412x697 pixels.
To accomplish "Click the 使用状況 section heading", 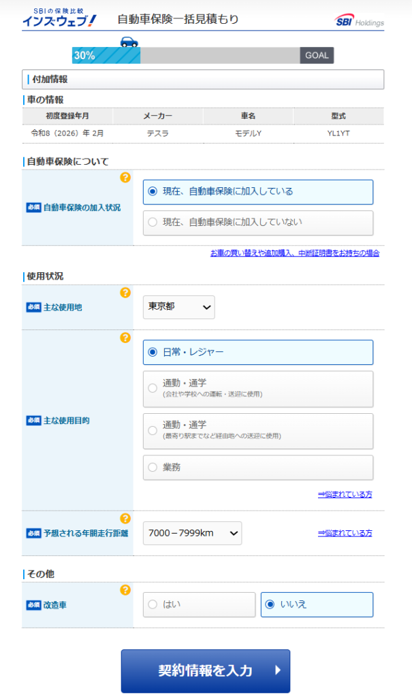I will click(45, 276).
